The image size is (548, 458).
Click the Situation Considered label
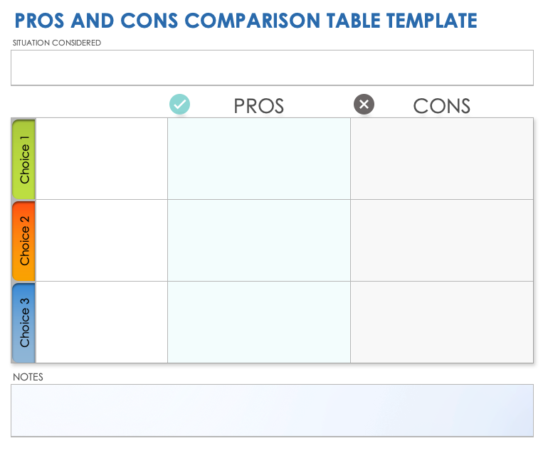pyautogui.click(x=57, y=43)
